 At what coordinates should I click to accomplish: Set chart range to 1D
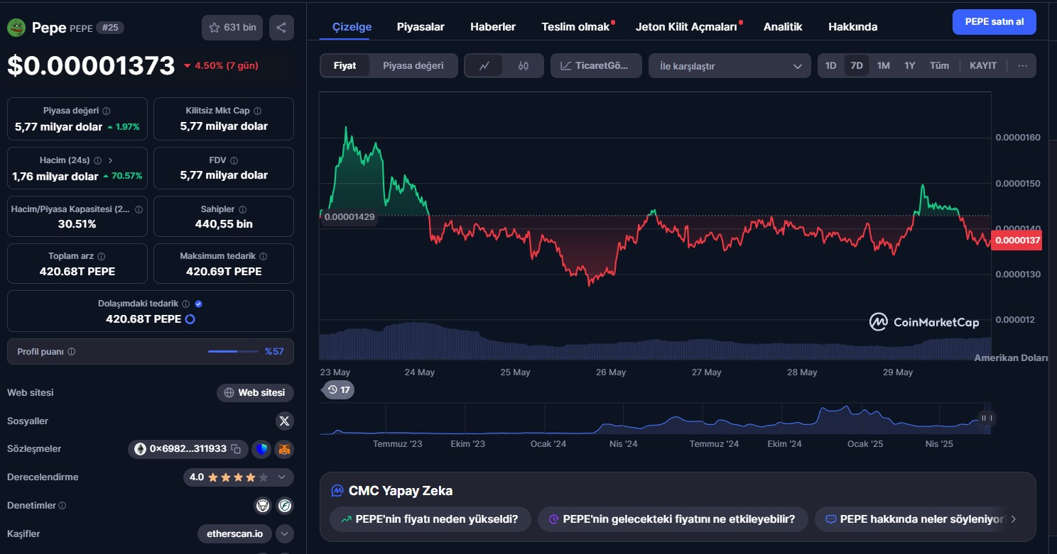(830, 66)
